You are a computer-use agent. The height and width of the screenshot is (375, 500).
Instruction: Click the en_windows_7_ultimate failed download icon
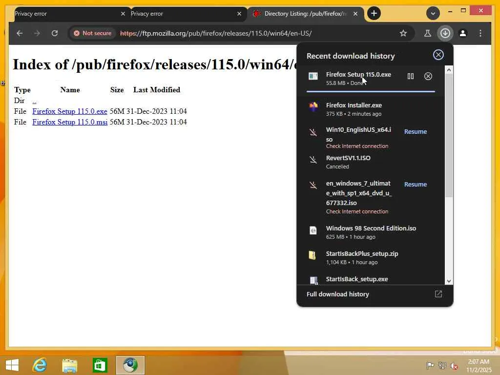click(313, 185)
